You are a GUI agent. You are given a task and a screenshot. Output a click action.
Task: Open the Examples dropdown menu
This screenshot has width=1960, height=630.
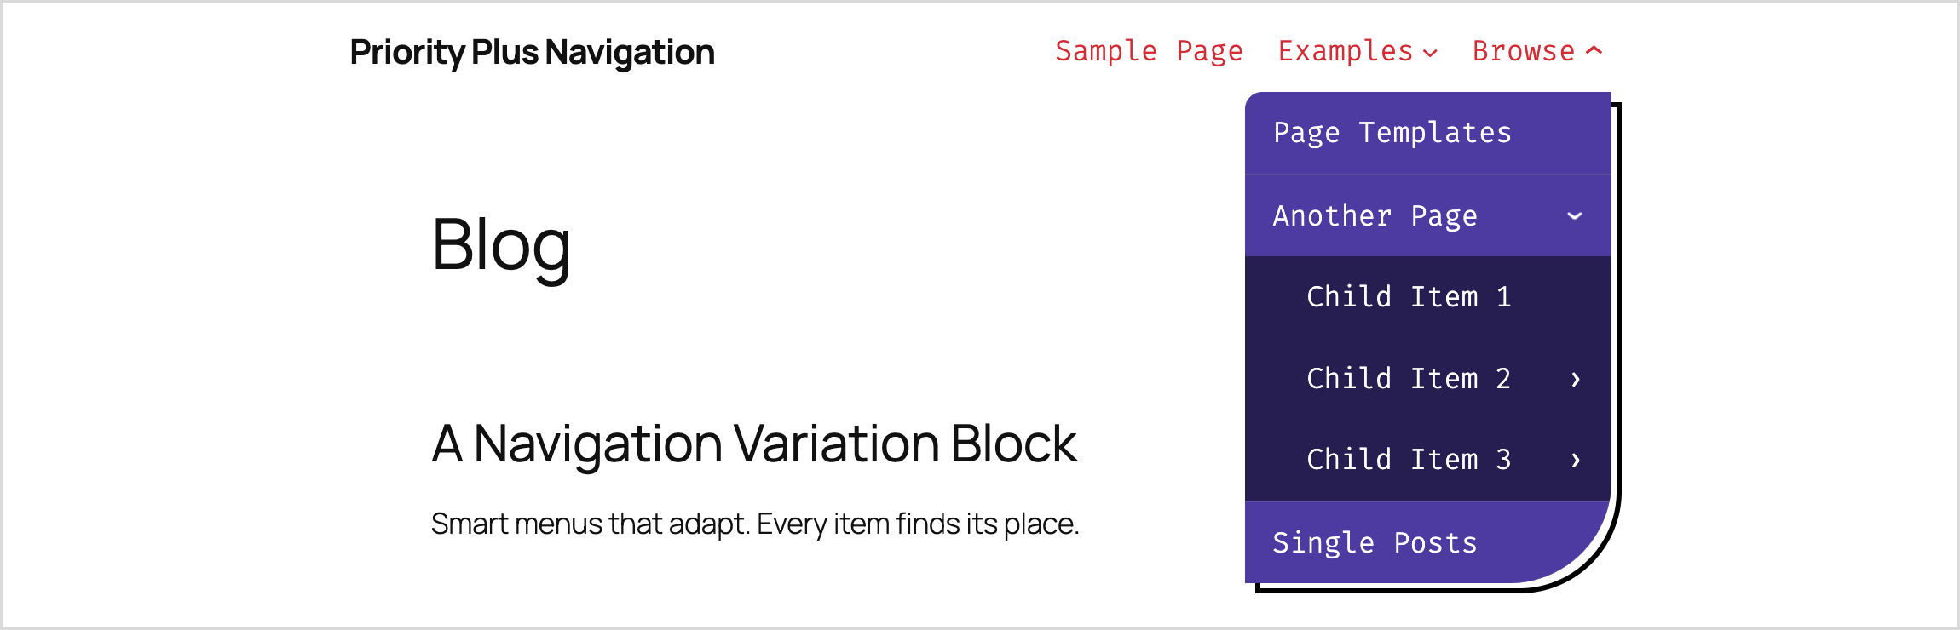[x=1346, y=51]
